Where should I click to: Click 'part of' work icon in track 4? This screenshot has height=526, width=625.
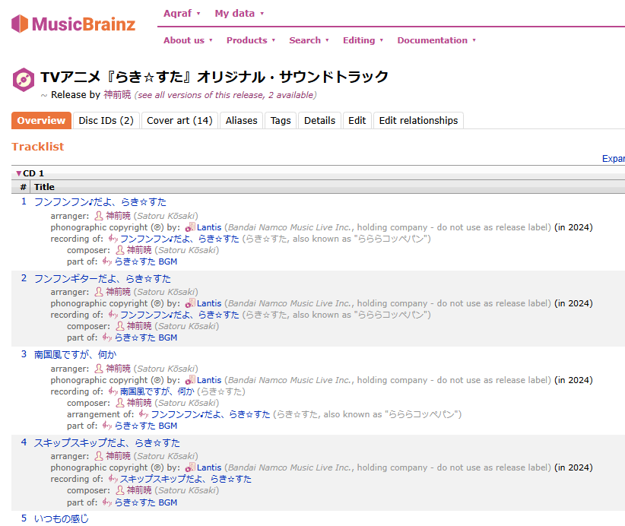coord(106,502)
